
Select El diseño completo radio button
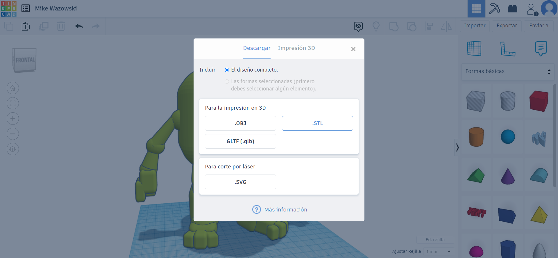pyautogui.click(x=227, y=70)
